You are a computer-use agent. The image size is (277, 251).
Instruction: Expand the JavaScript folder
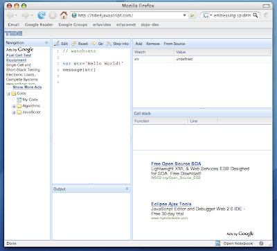pyautogui.click(x=14, y=112)
